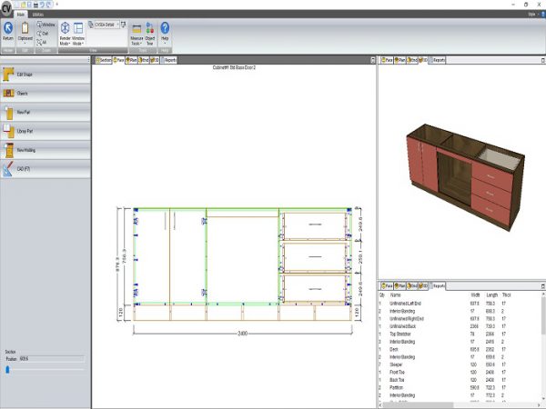Open Plan tab in main drawing view
Screen dimensions: 546x409
pos(133,59)
